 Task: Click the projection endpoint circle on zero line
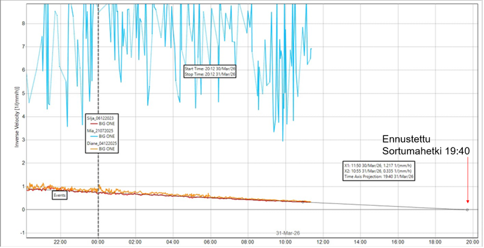pos(467,210)
